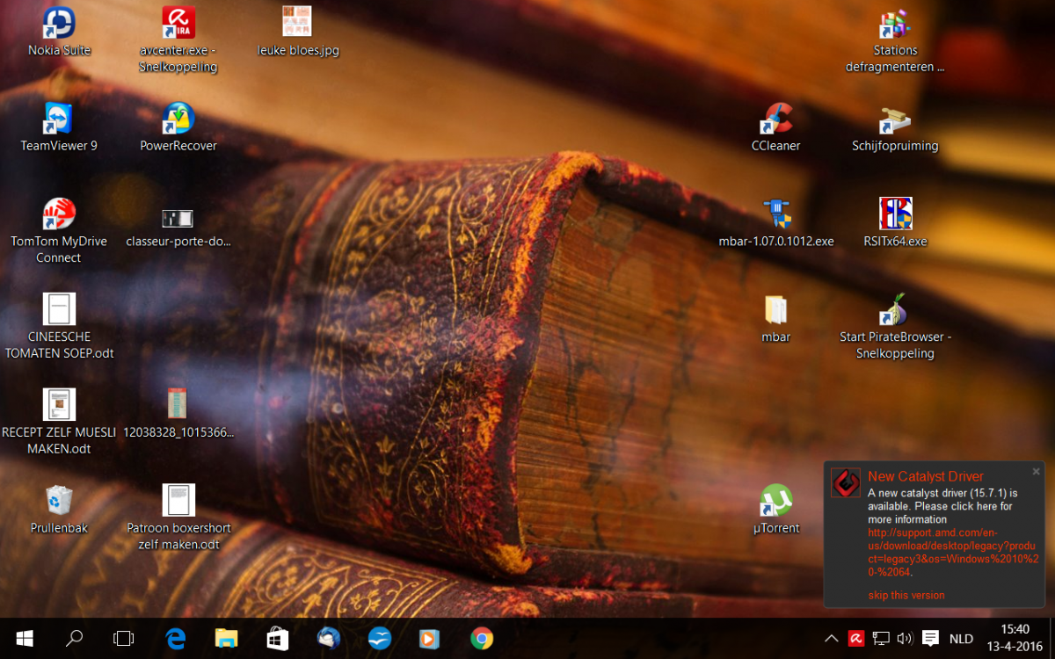Select the TeamViewer 9 desktop icon
The width and height of the screenshot is (1055, 659).
pos(59,119)
